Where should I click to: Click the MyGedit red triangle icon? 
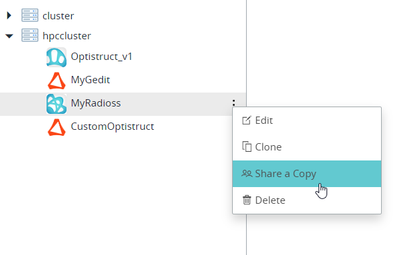pyautogui.click(x=57, y=81)
